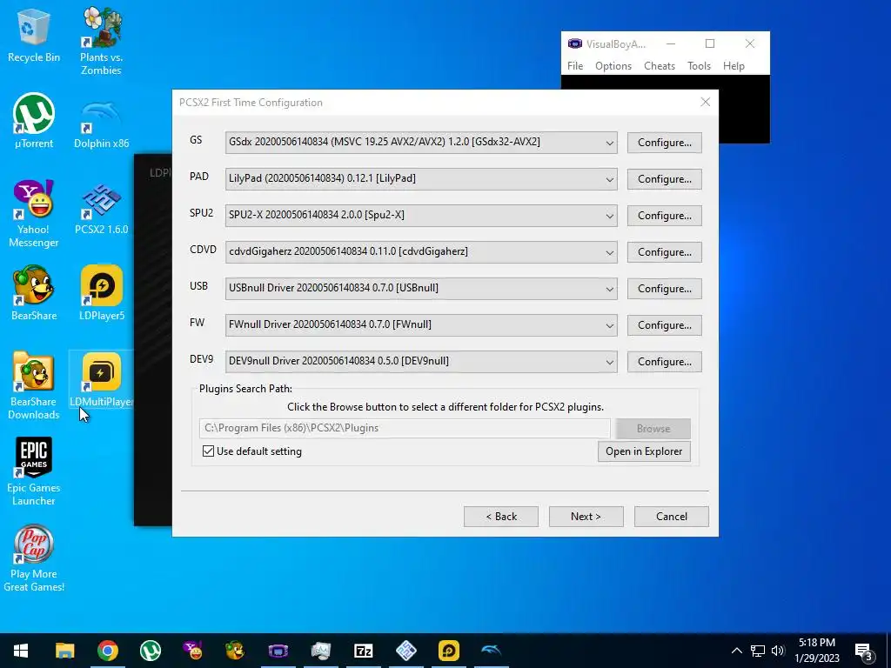Go to the next configuration step
The width and height of the screenshot is (891, 668).
tap(586, 517)
